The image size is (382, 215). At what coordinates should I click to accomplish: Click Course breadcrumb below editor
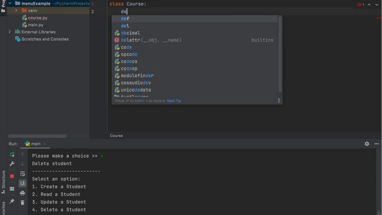pyautogui.click(x=116, y=136)
